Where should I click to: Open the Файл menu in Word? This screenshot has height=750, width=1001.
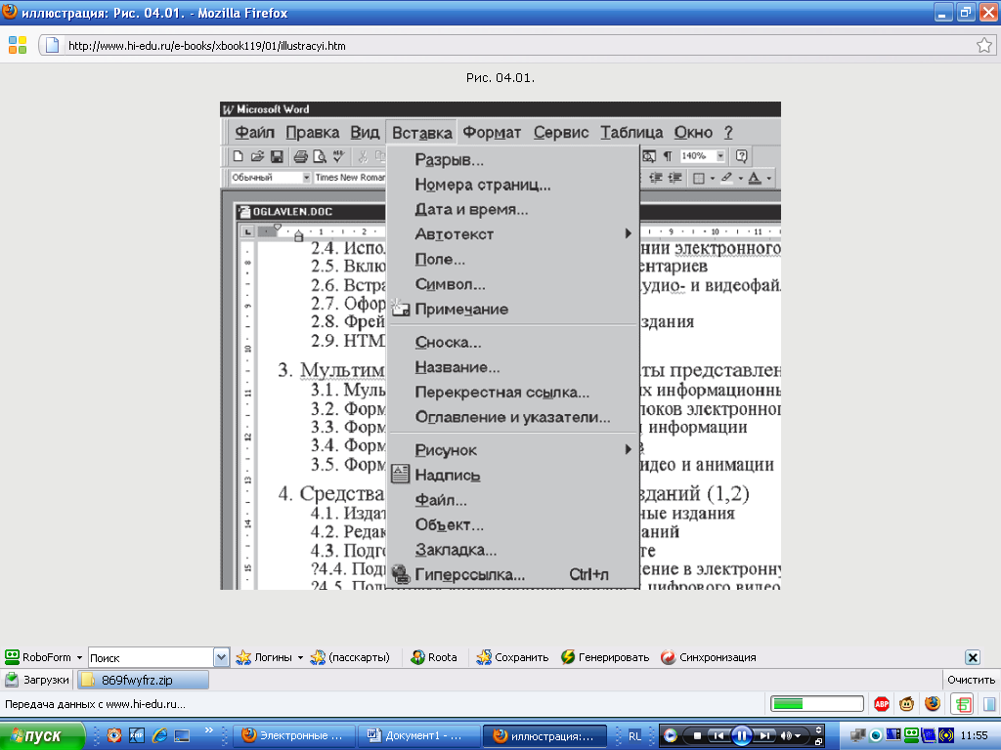point(254,132)
